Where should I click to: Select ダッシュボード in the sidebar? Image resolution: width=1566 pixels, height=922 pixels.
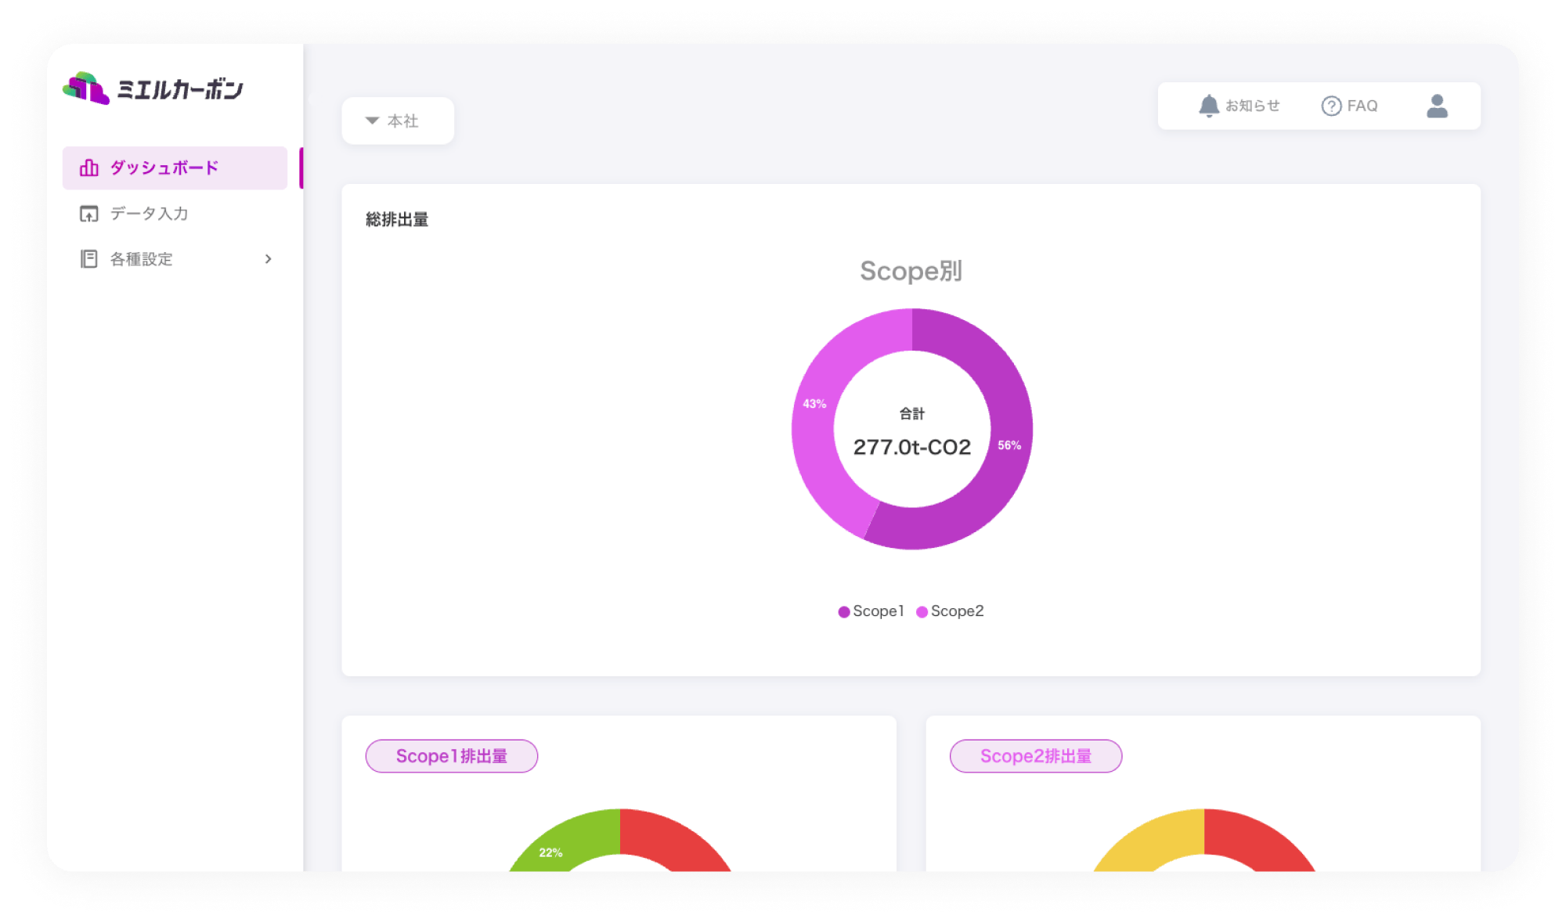coord(164,168)
